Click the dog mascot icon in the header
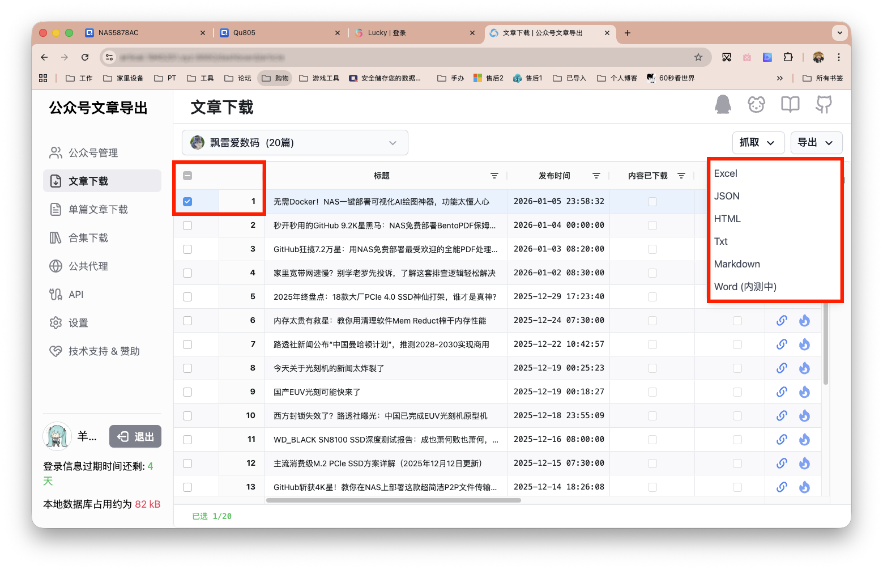The height and width of the screenshot is (570, 883). click(756, 105)
